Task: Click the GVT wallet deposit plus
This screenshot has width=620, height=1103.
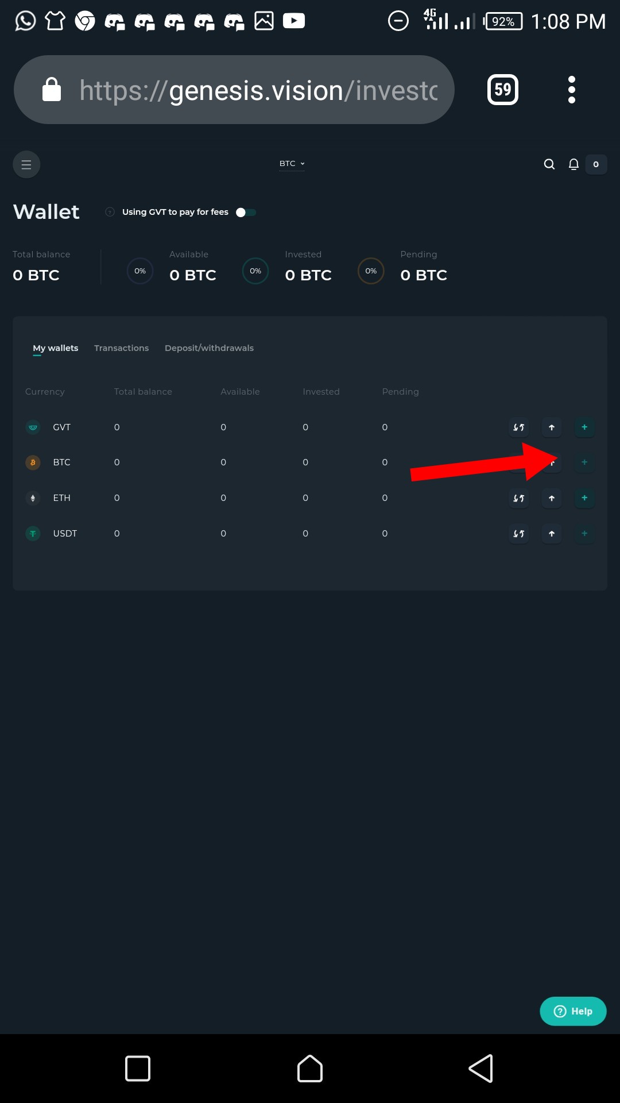Action: (584, 427)
